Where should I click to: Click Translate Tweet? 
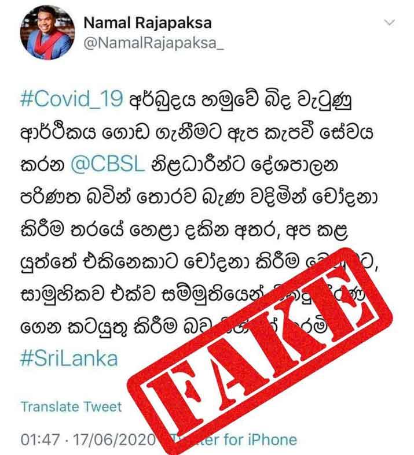pyautogui.click(x=71, y=406)
